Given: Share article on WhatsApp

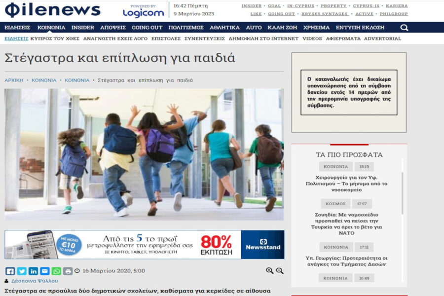Looking at the screenshot, I should (56, 271).
